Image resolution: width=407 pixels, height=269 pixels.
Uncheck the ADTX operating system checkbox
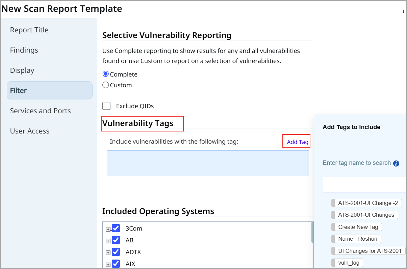point(116,252)
